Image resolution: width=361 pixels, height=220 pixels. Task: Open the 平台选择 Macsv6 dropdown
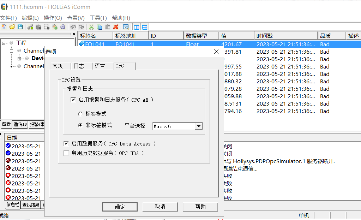(x=199, y=126)
